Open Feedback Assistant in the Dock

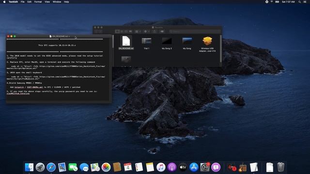tap(216, 167)
